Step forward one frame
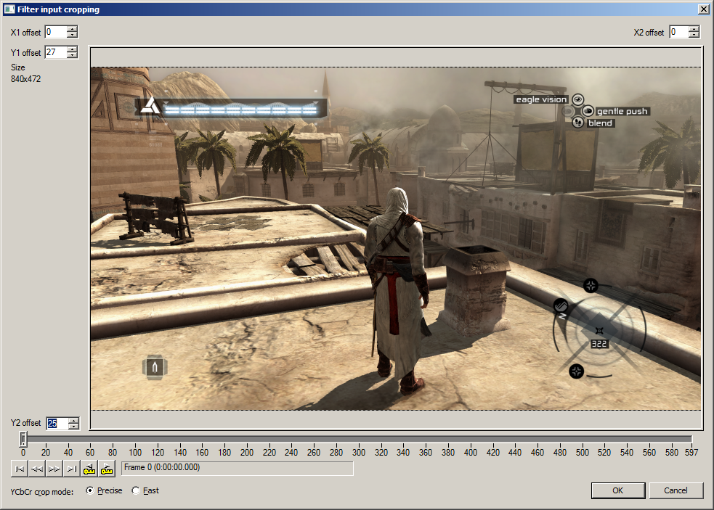714x510 pixels. pos(54,469)
